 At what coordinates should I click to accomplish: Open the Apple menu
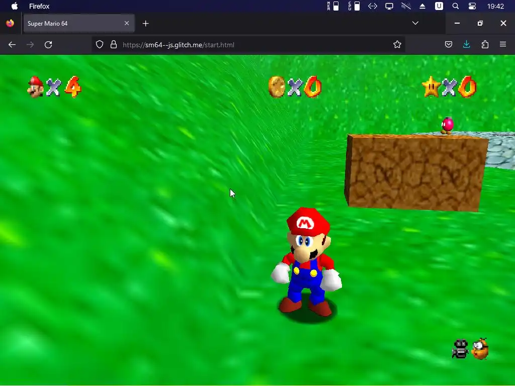pyautogui.click(x=15, y=6)
